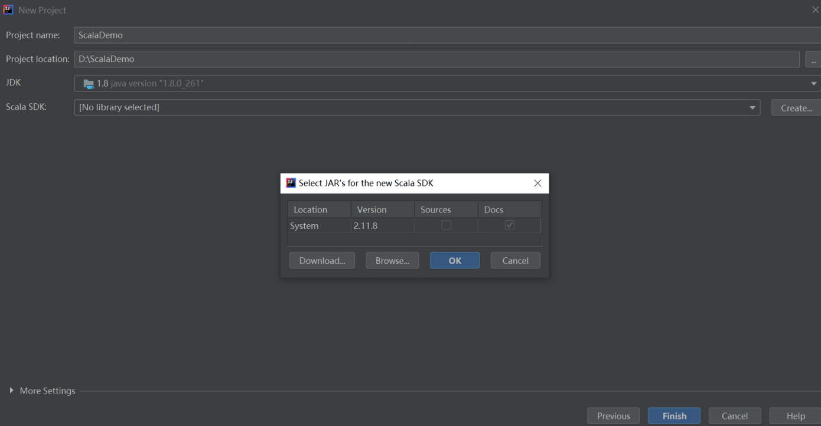Select the 2.11.8 version cell
Image resolution: width=821 pixels, height=426 pixels.
[x=383, y=225]
